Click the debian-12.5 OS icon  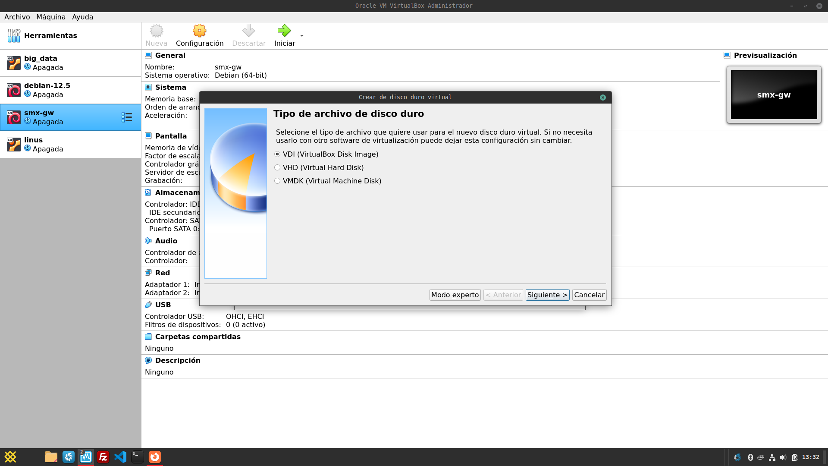(14, 90)
